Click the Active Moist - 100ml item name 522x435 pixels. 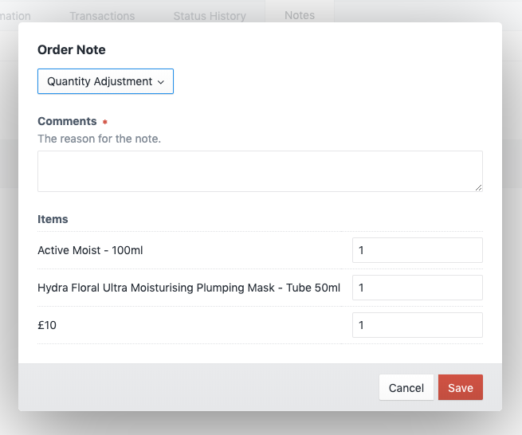tap(90, 250)
